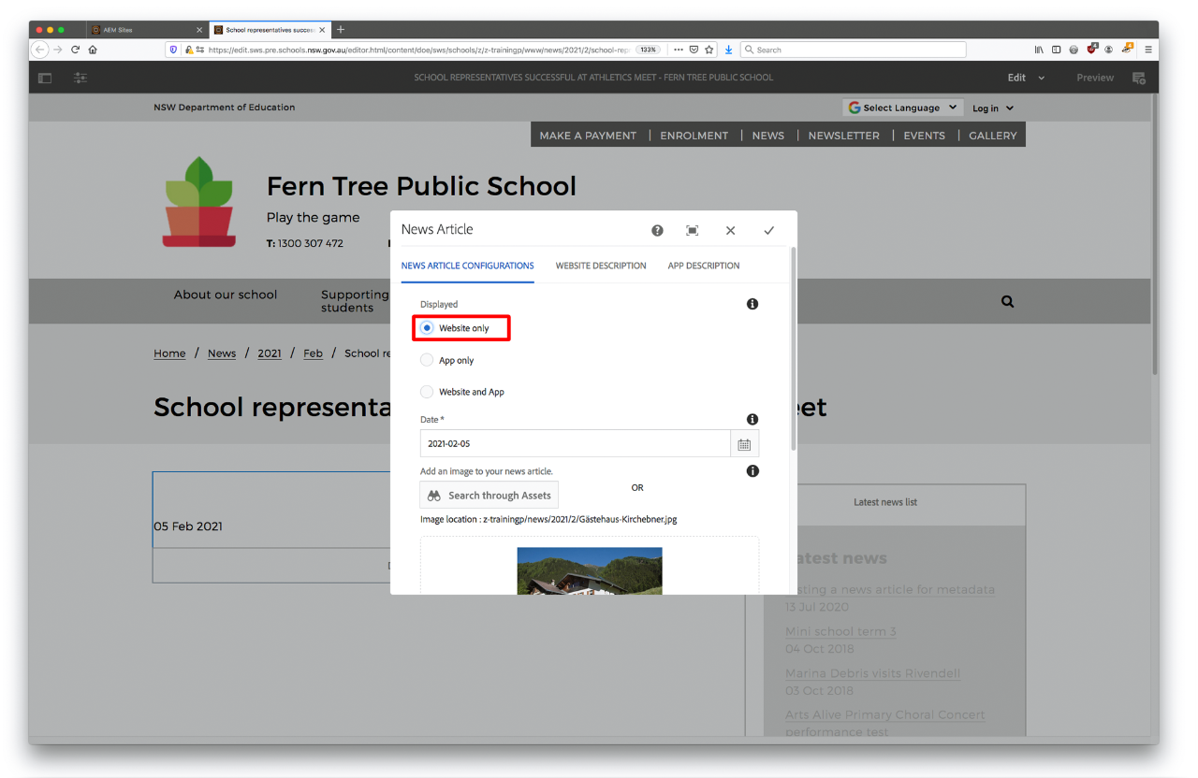Click the tracking protection shield icon
The height and width of the screenshot is (778, 1198).
173,50
